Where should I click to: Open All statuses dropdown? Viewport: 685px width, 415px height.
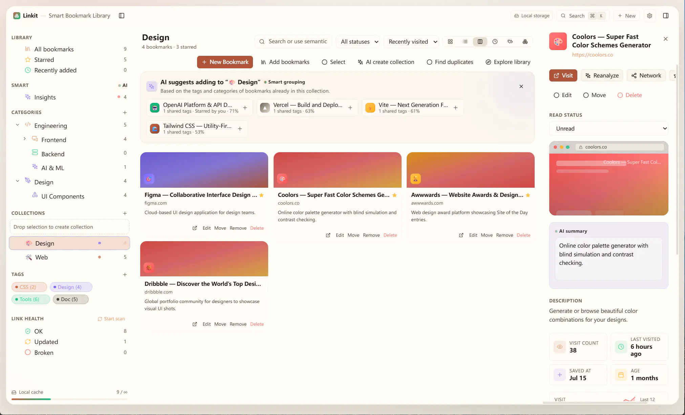[x=358, y=42]
